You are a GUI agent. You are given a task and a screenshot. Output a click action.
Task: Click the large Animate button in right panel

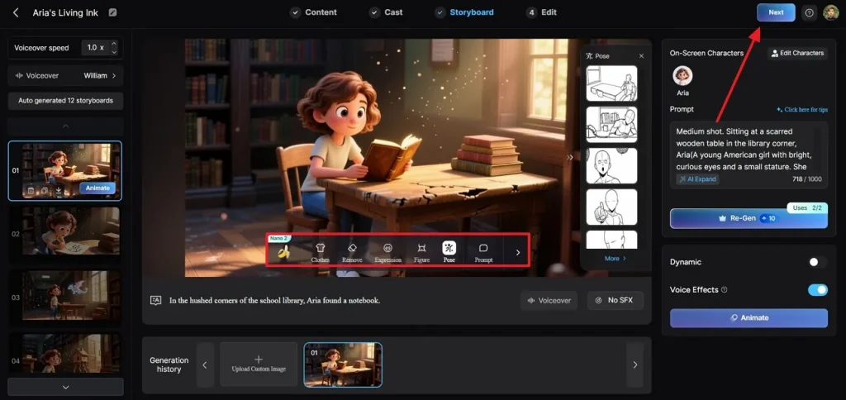[749, 318]
